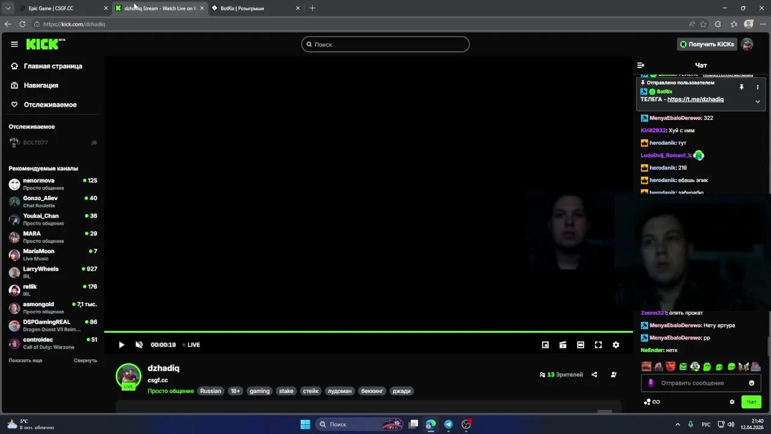
Task: Jump to LIVE in player
Action: coord(192,345)
